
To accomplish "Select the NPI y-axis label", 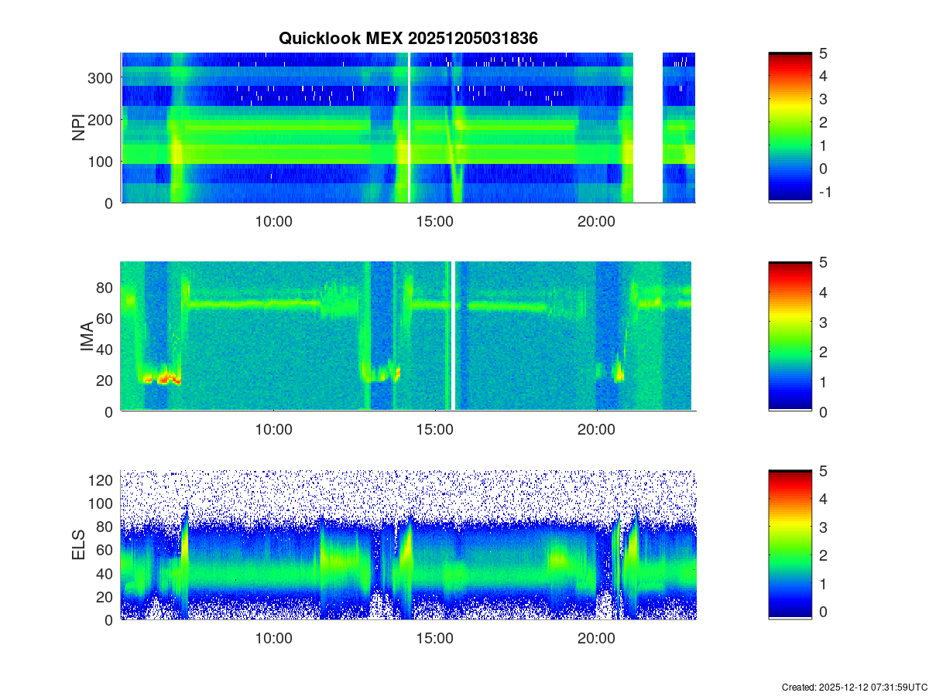I will point(79,128).
